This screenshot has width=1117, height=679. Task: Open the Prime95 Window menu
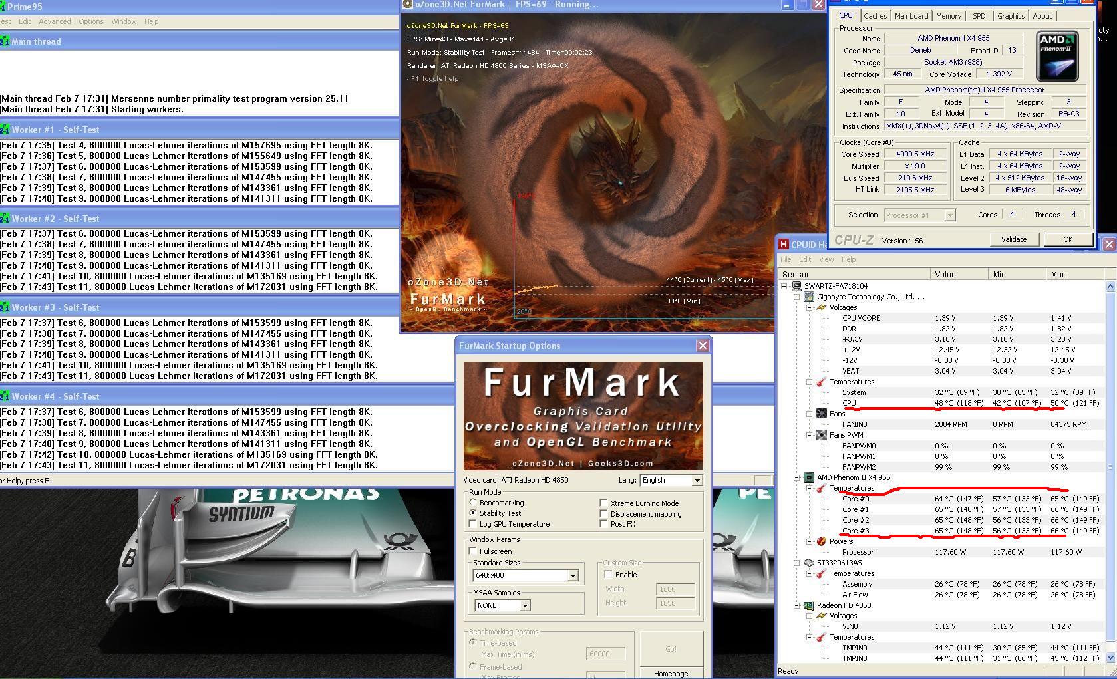(124, 21)
